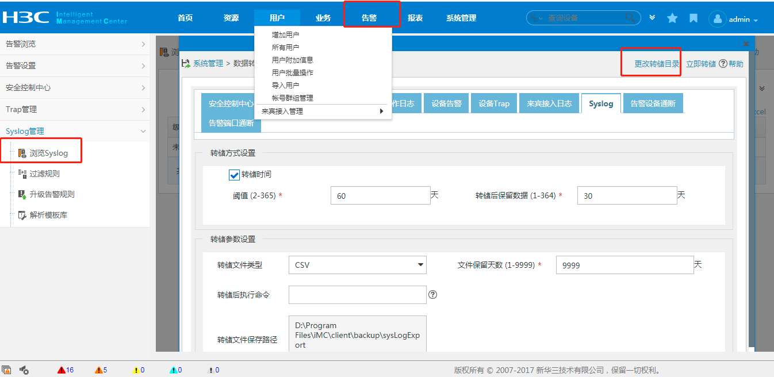Click the 转储后保留数据 field
The image size is (774, 377).
[x=627, y=195]
